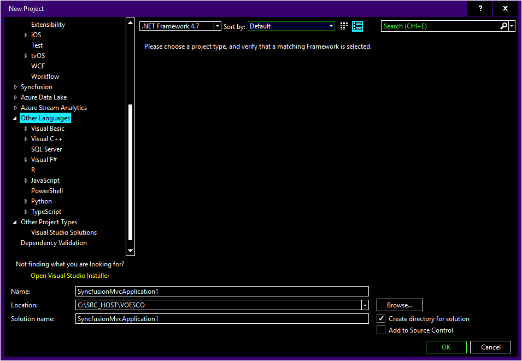Expand the Visual Basic node
522x361 pixels.
pyautogui.click(x=26, y=128)
